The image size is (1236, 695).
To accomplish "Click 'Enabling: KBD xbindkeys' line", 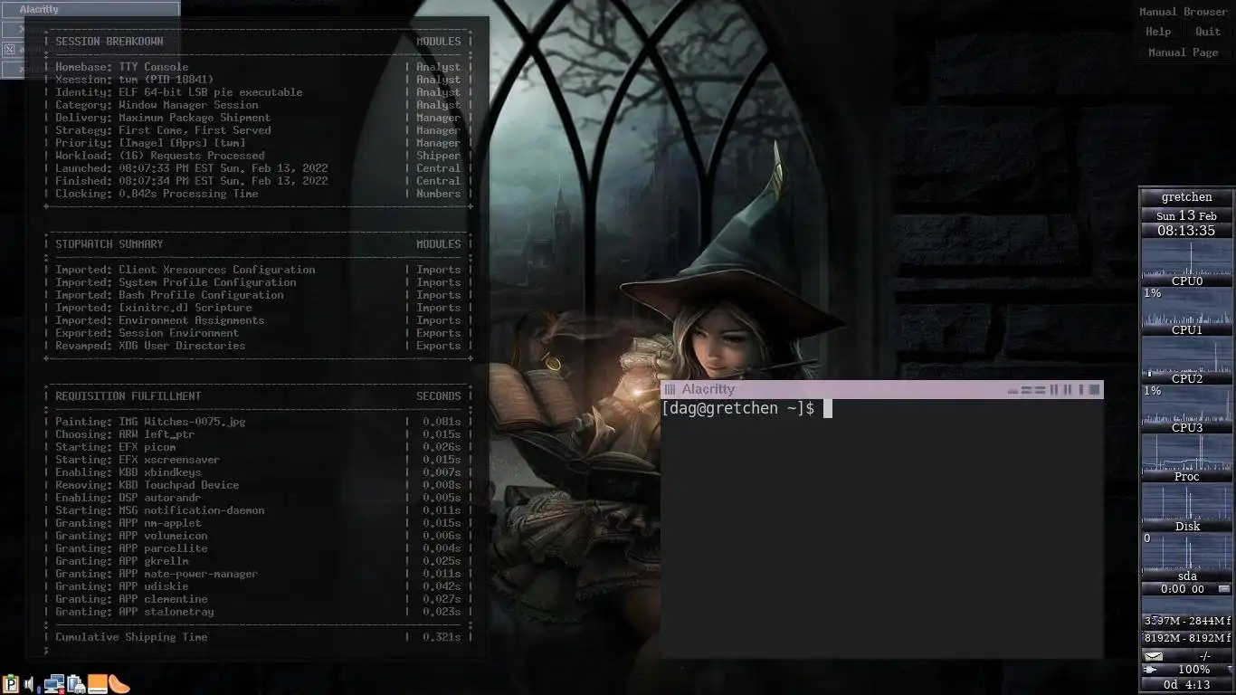I will 128,472.
